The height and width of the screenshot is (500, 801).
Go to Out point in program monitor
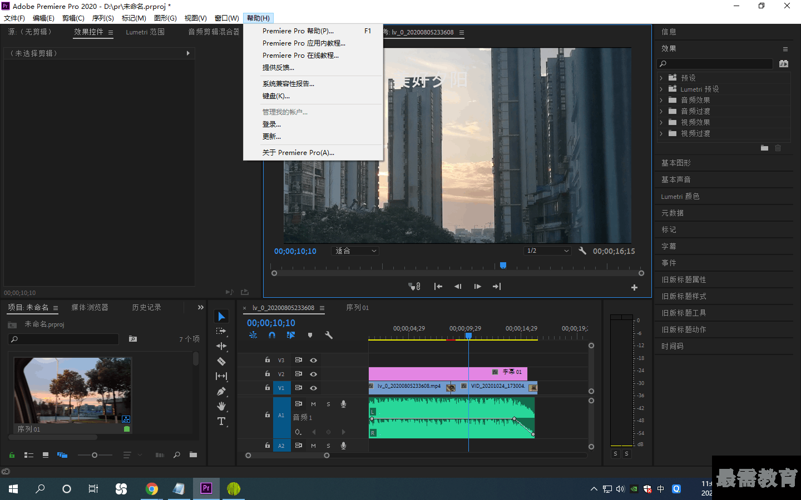coord(497,287)
